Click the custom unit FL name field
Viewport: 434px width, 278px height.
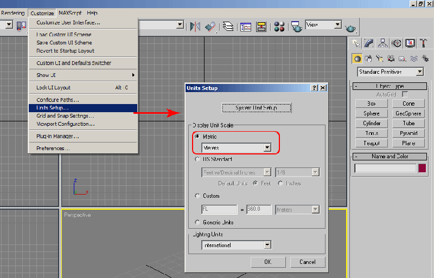pos(220,209)
